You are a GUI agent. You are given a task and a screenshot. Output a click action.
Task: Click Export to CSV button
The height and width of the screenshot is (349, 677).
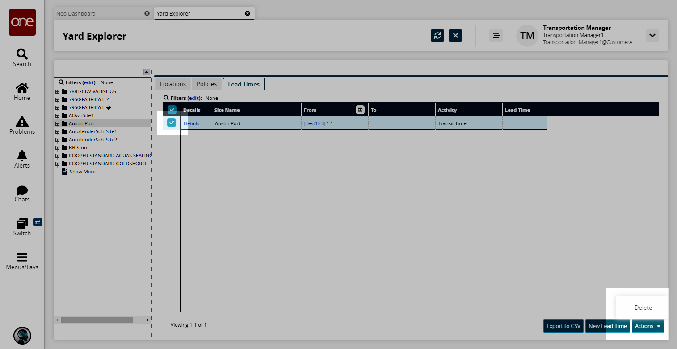[563, 326]
